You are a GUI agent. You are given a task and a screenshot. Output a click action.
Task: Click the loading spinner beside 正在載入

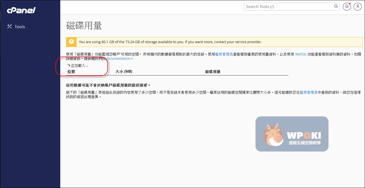(68, 66)
